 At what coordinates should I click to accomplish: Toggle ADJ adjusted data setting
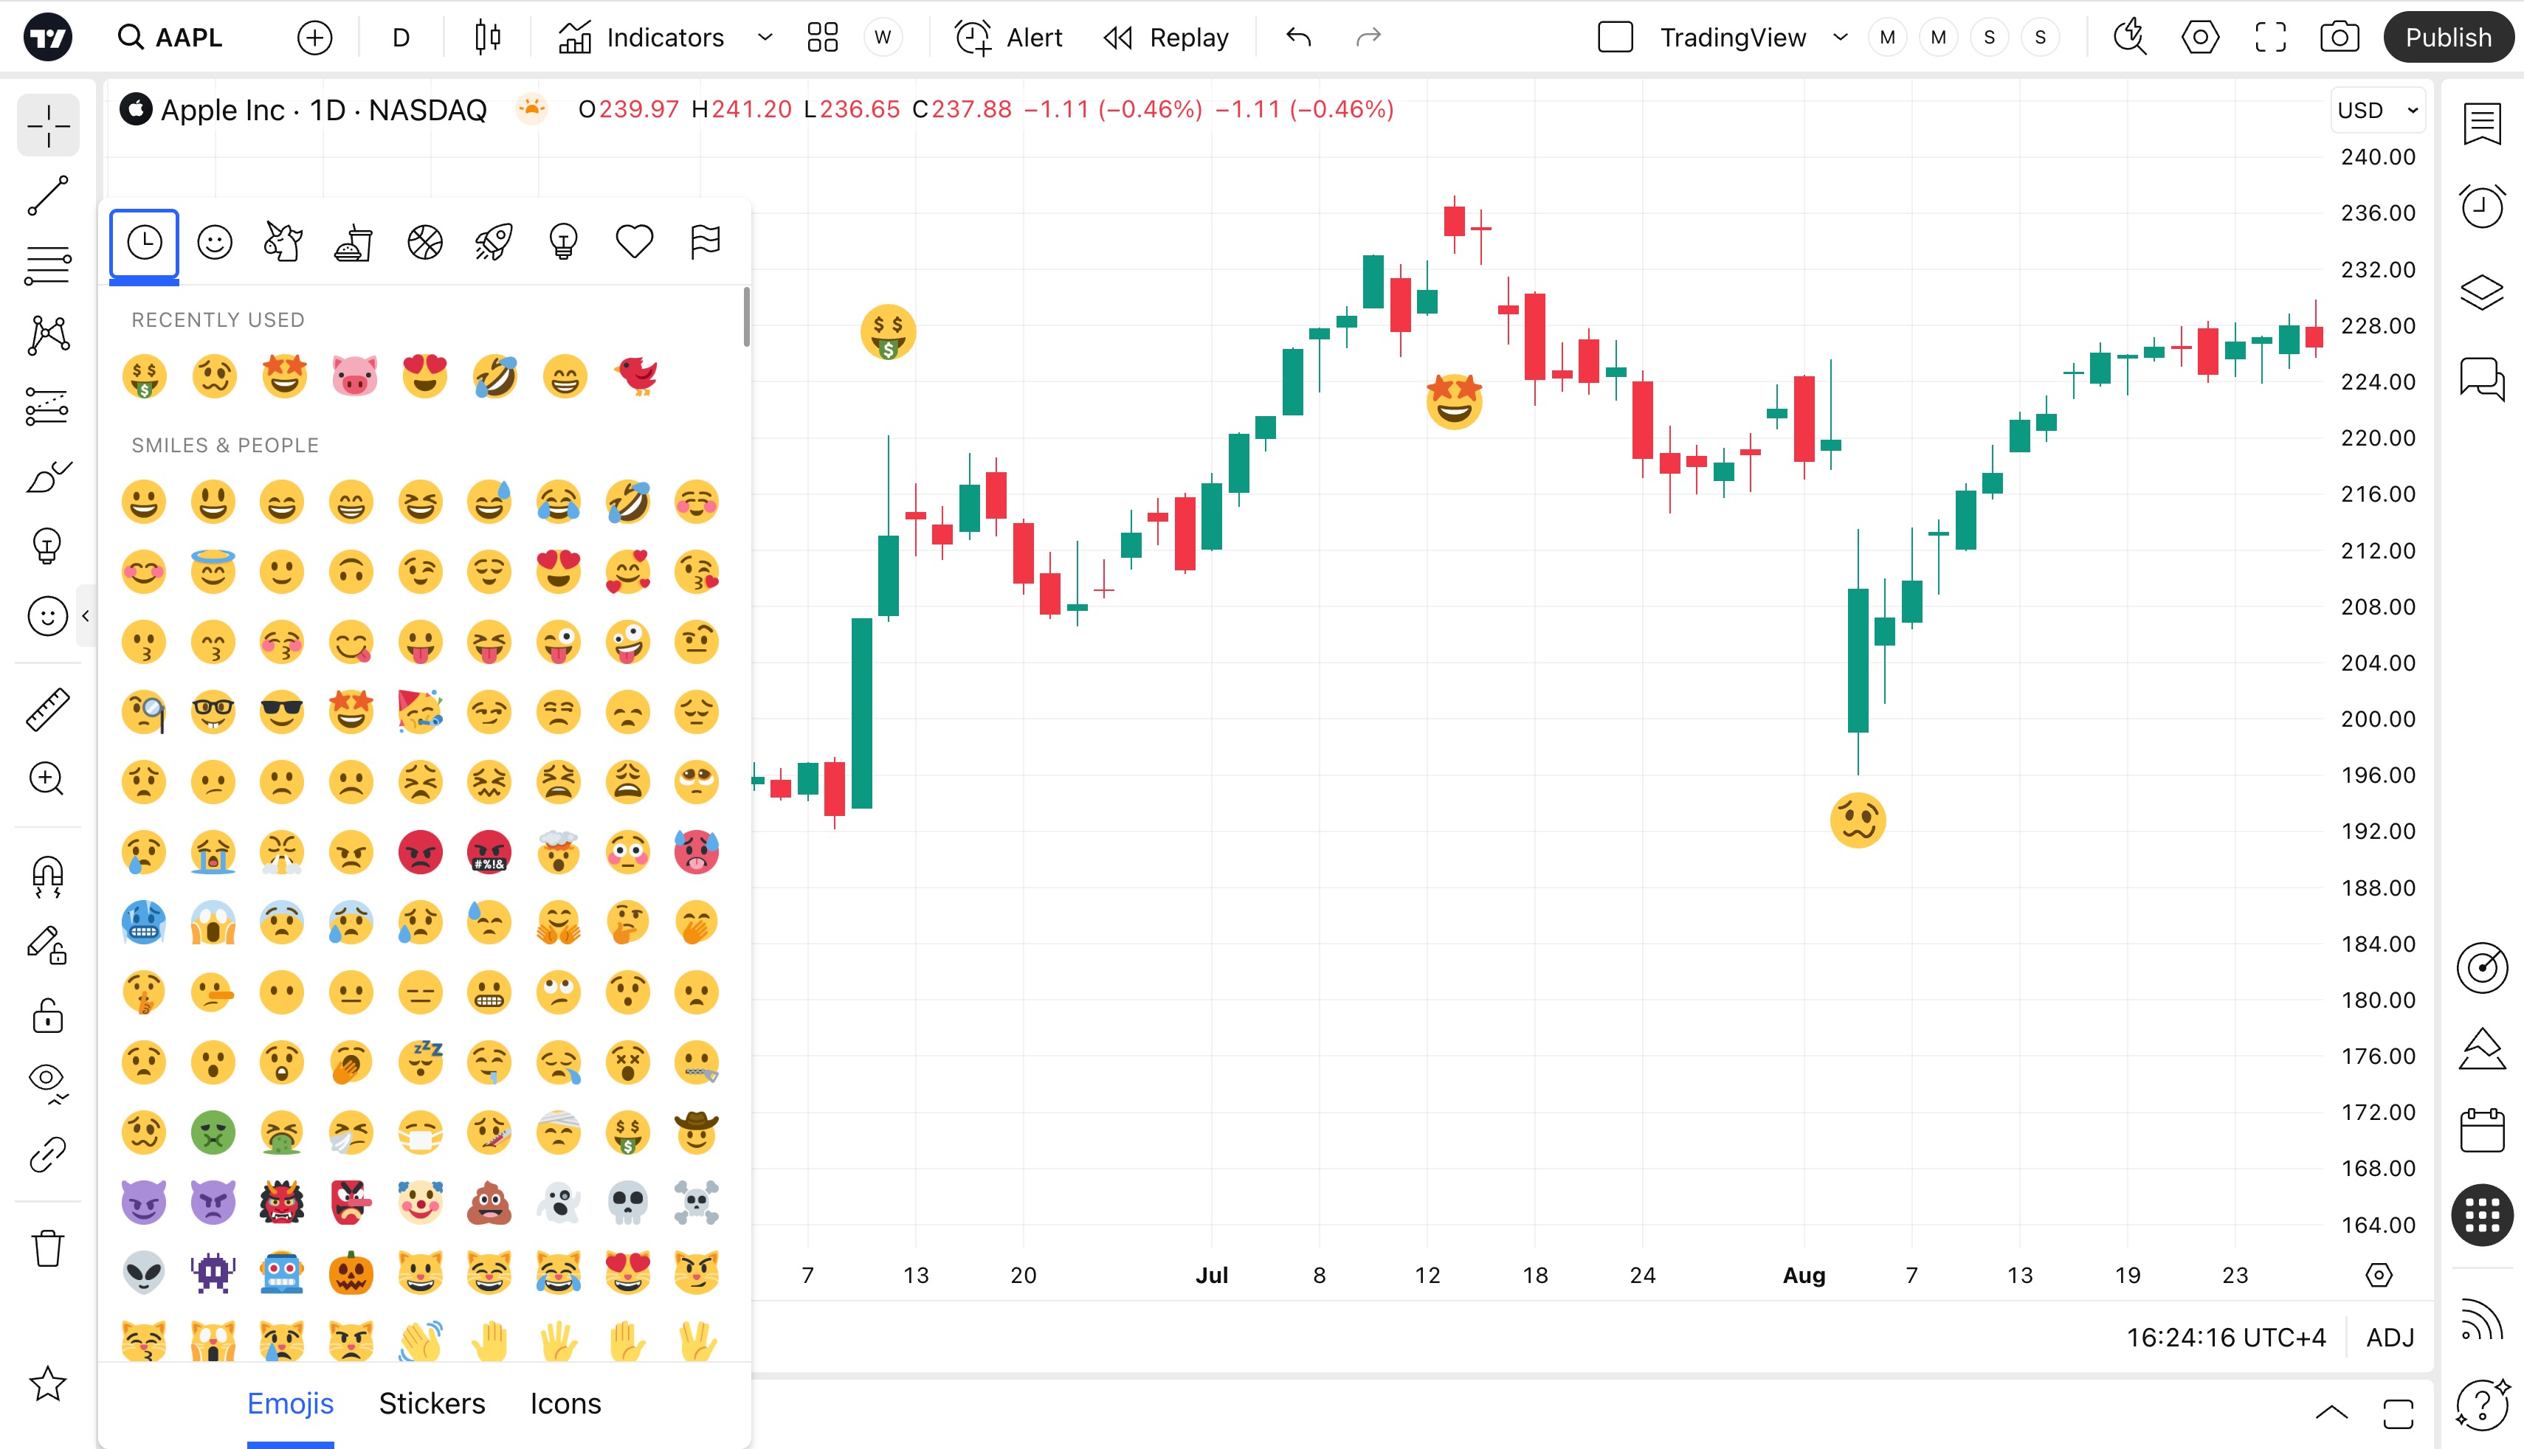[x=2390, y=1338]
